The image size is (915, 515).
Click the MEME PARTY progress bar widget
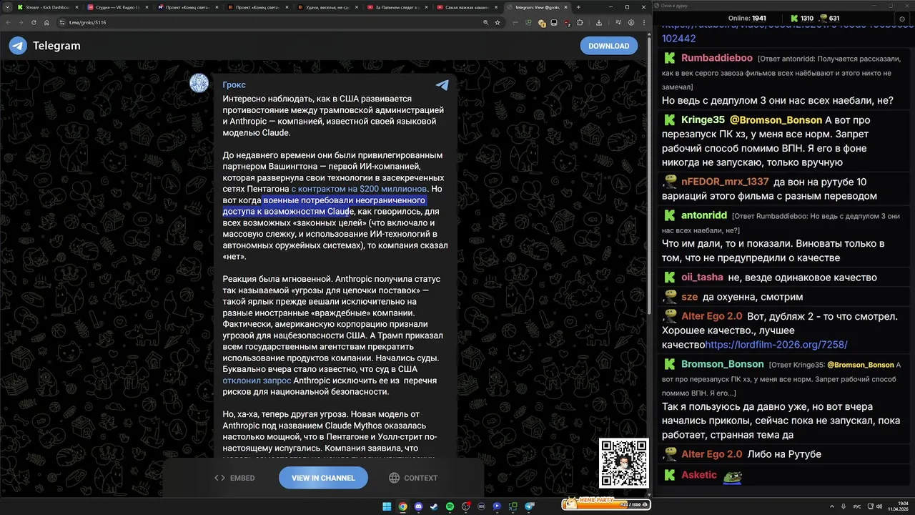[605, 504]
